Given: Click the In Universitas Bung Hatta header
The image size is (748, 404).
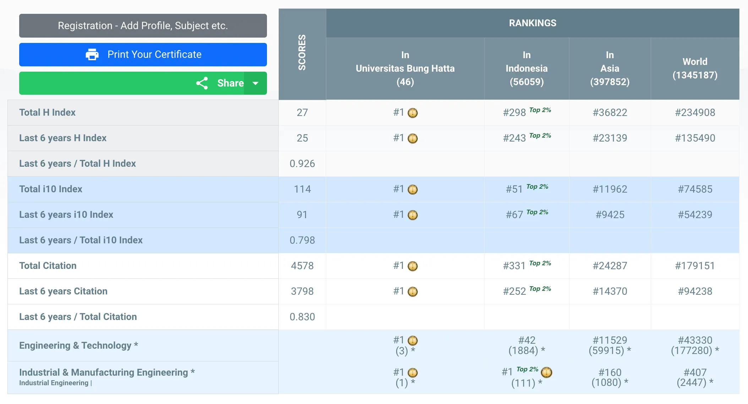Looking at the screenshot, I should tap(405, 68).
